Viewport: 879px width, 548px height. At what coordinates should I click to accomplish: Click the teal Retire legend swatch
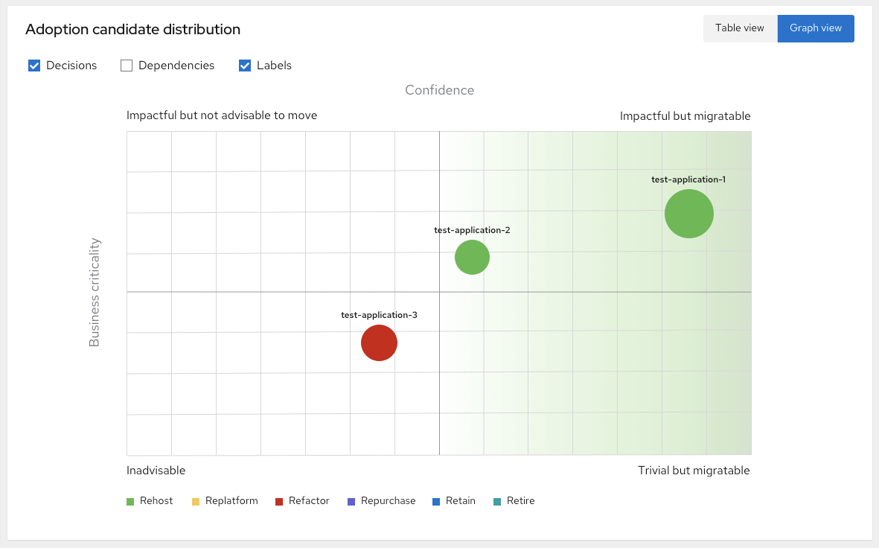click(x=497, y=502)
